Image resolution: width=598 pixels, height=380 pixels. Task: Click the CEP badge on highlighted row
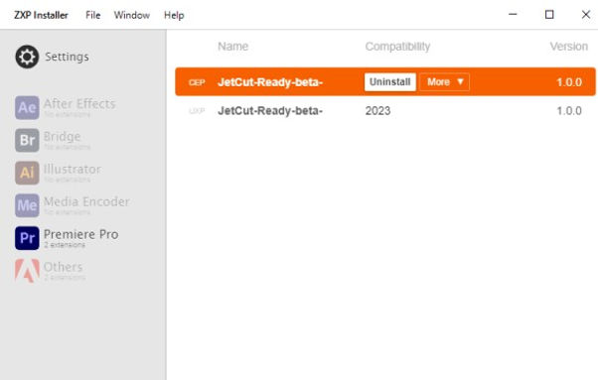[197, 82]
